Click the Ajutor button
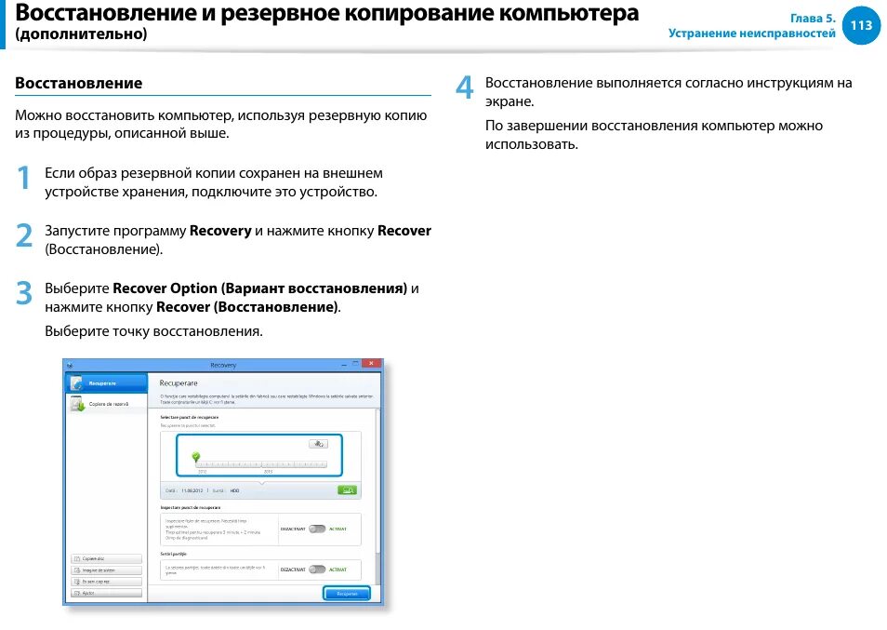 (x=106, y=593)
